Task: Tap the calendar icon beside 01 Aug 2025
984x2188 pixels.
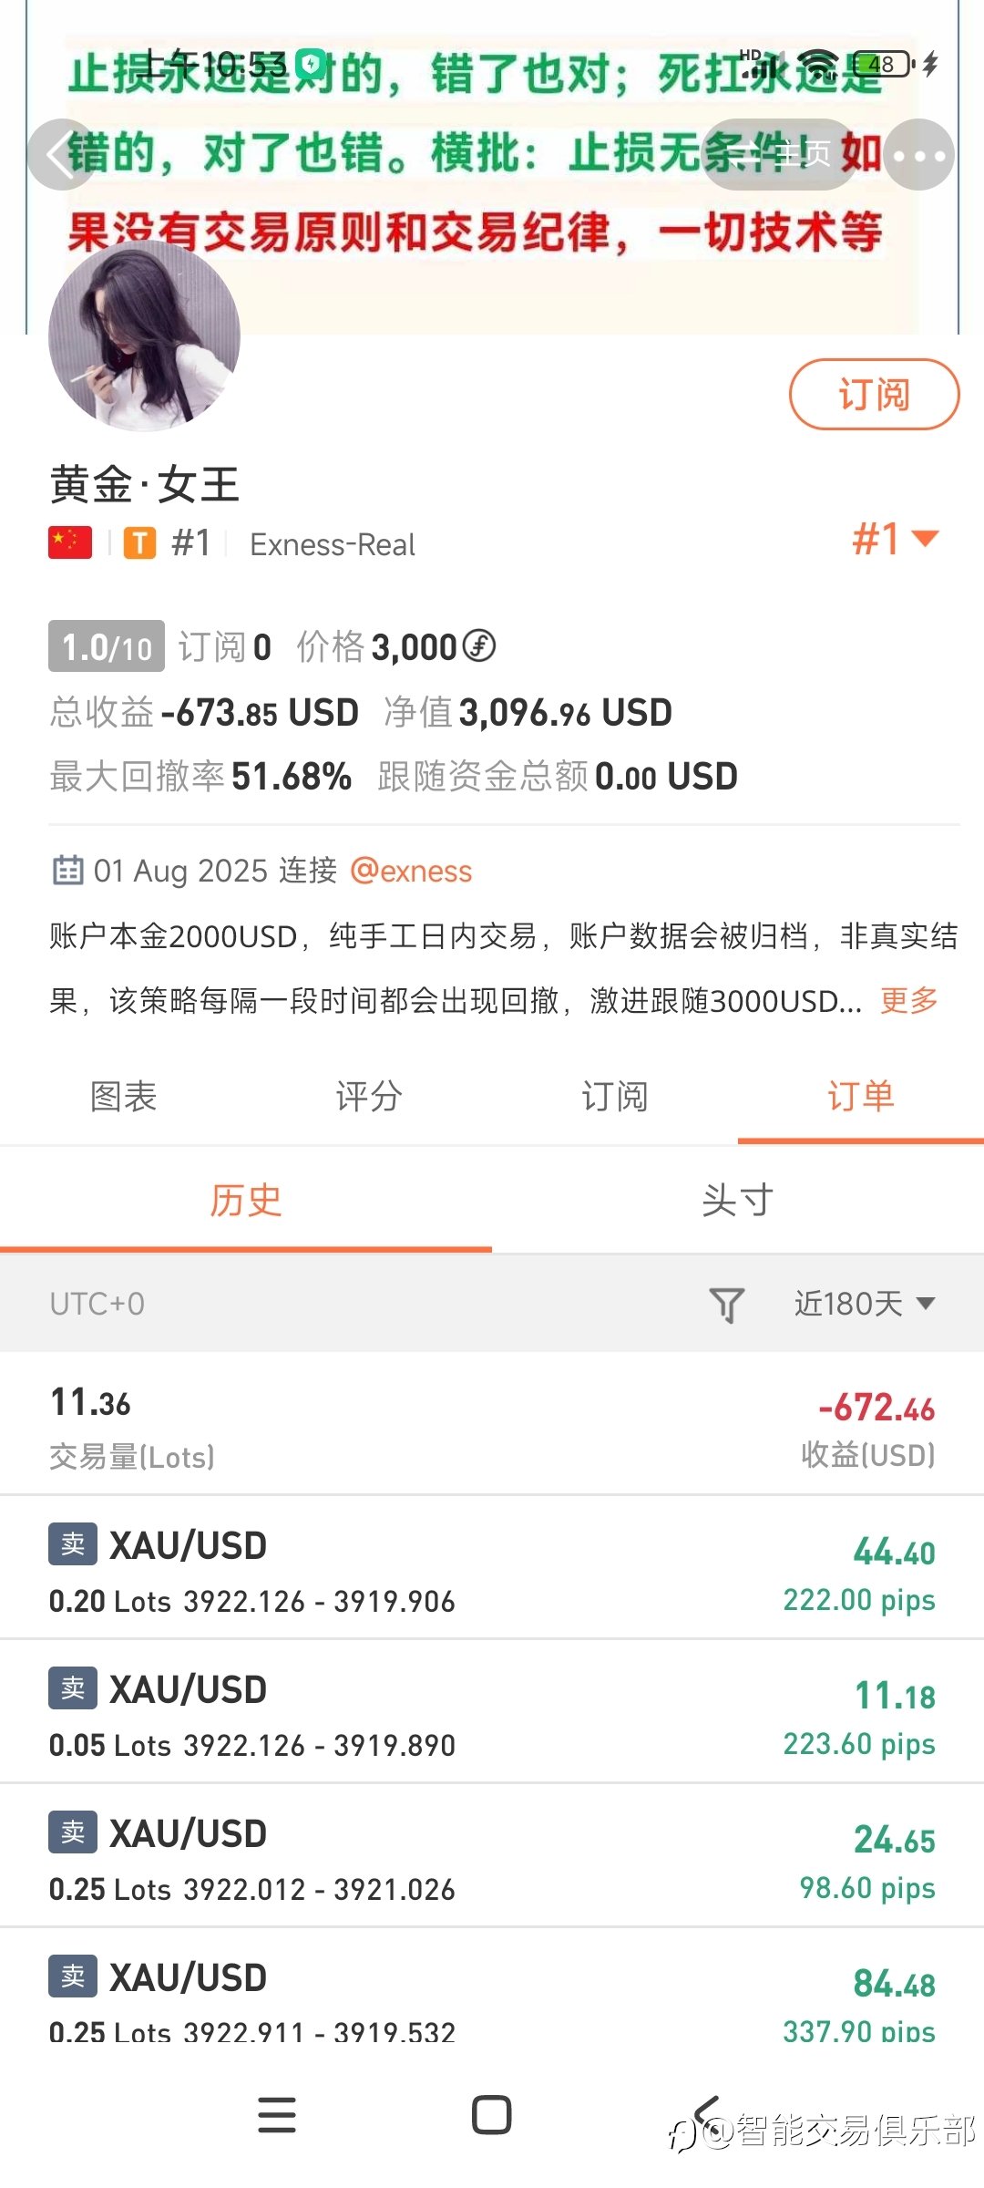Action: click(x=67, y=871)
